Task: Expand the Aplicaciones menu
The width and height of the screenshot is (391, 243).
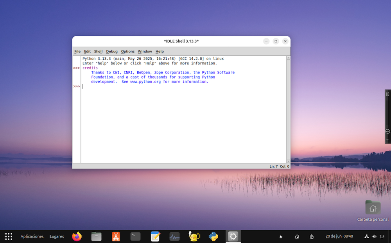Action: [x=32, y=236]
